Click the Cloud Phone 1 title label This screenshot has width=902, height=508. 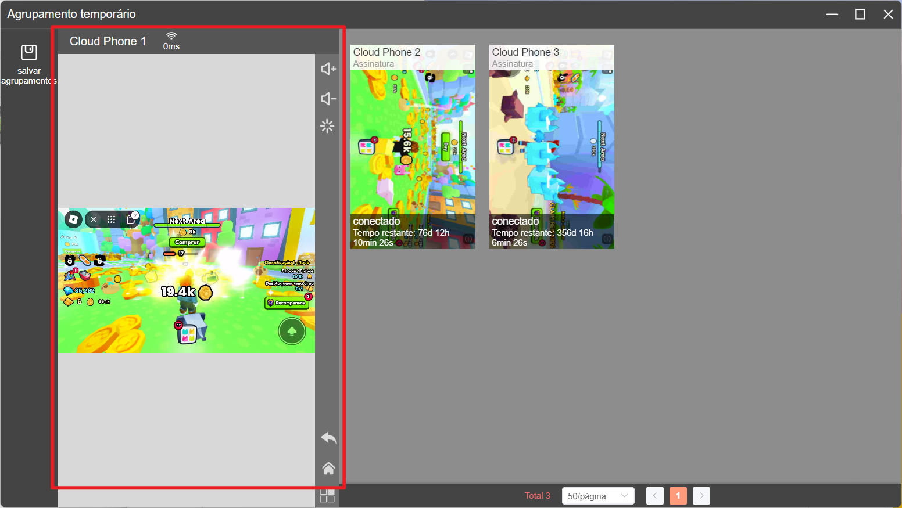click(108, 41)
